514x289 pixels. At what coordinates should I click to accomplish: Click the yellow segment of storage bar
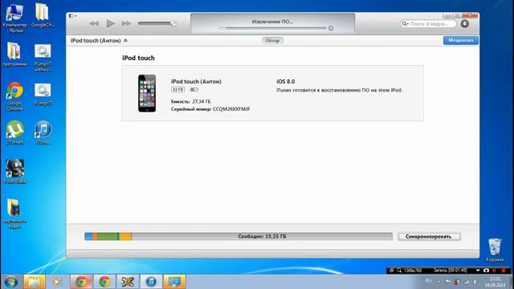coord(125,236)
